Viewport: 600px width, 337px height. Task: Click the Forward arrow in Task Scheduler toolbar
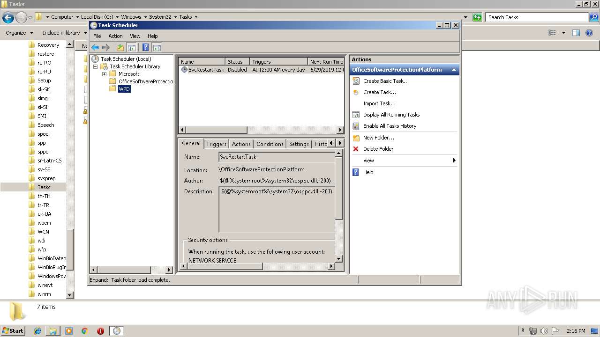pos(106,47)
